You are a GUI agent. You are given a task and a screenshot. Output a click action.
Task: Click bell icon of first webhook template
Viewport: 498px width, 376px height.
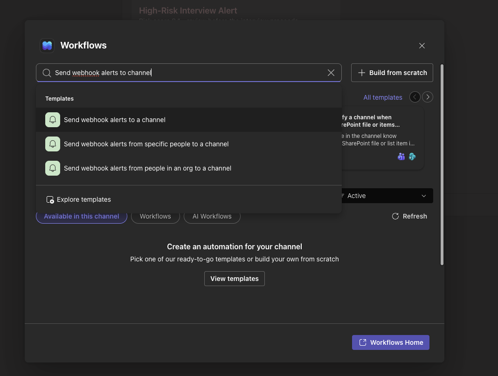53,120
